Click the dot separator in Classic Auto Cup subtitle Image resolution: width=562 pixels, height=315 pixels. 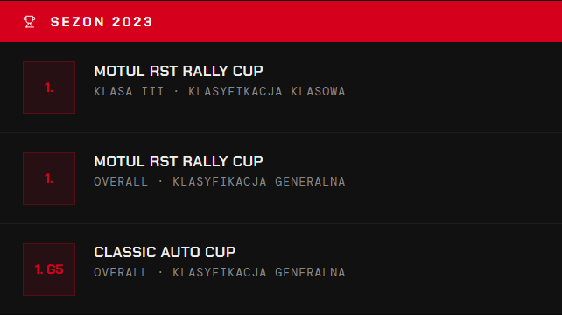coord(160,273)
